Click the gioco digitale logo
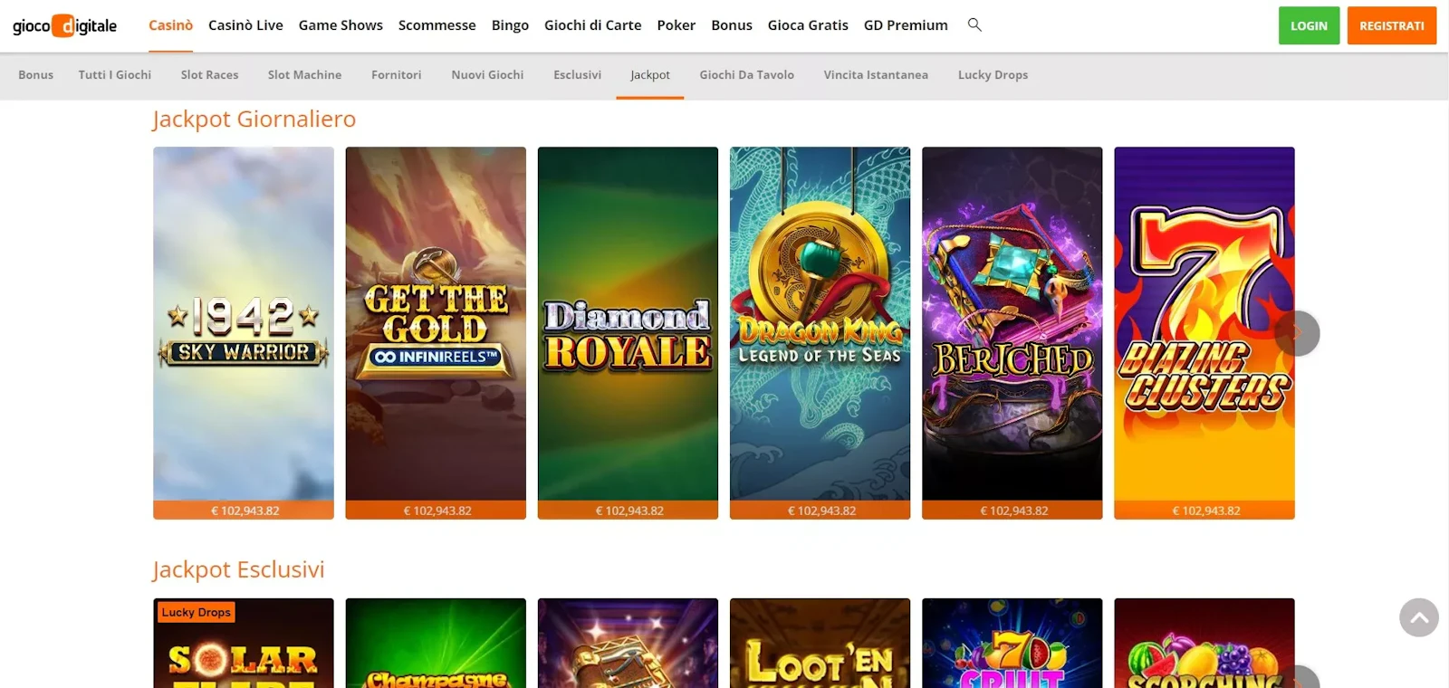Screen dimensions: 1449x688 pos(64,25)
